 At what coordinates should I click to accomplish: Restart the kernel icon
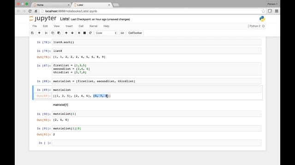(90, 33)
